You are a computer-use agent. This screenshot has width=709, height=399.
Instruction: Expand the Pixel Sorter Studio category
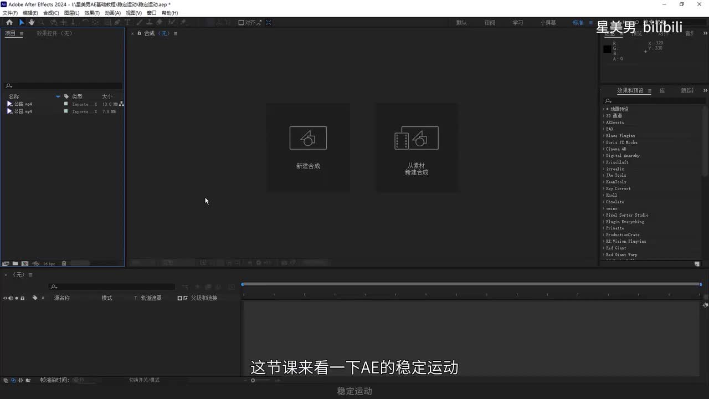coord(604,215)
